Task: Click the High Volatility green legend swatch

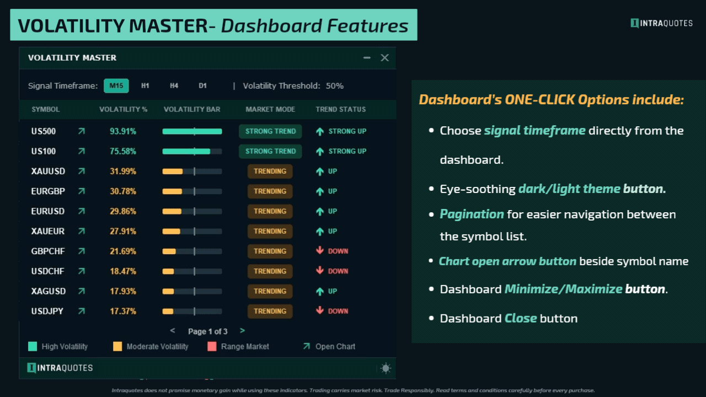Action: click(33, 346)
